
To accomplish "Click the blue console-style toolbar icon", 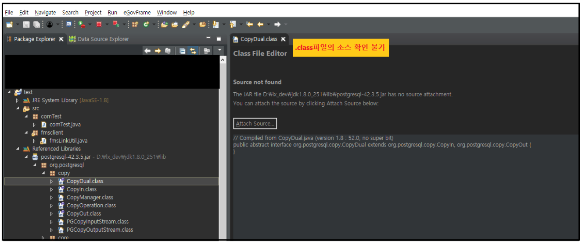I will pyautogui.click(x=69, y=24).
